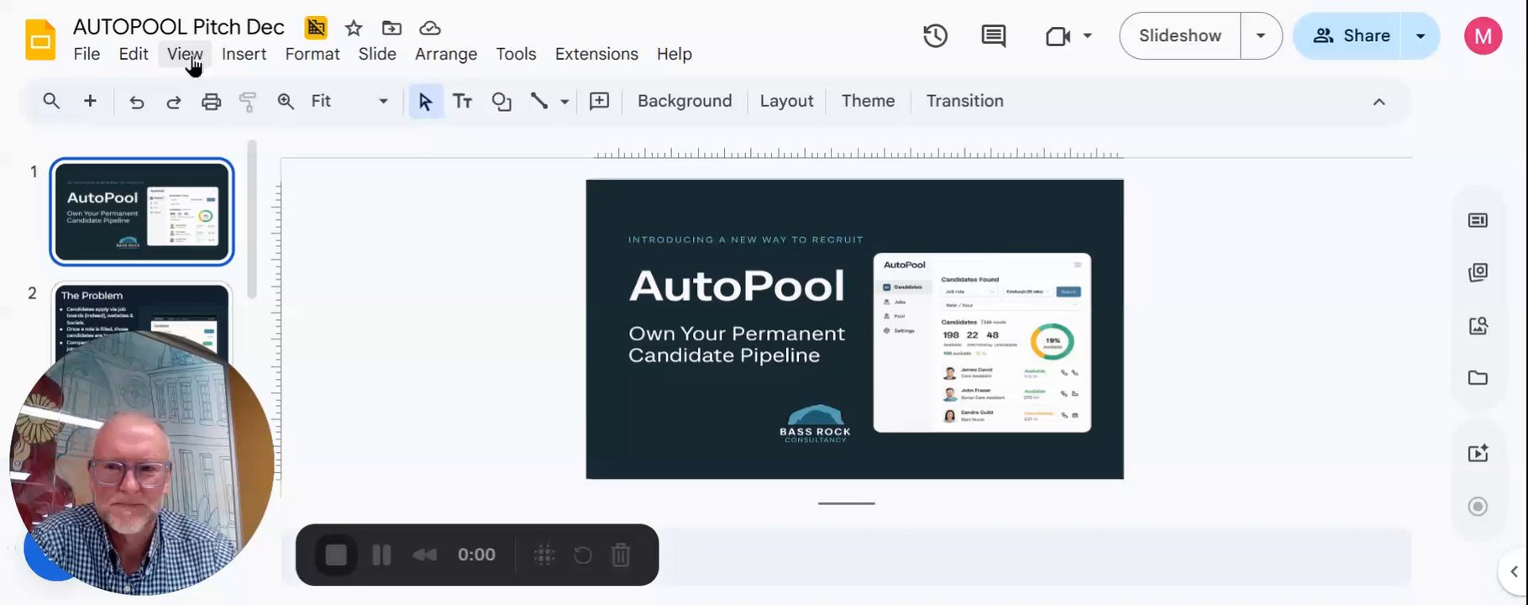
Task: Check the cloud document status icon
Action: (x=430, y=28)
